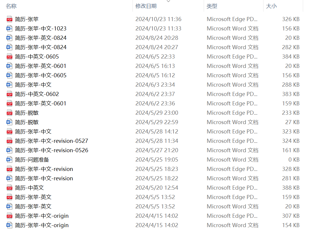The image size is (316, 240).
Task: Select the Word file name 简历-张苹-中文-origin
Action: click(42, 225)
